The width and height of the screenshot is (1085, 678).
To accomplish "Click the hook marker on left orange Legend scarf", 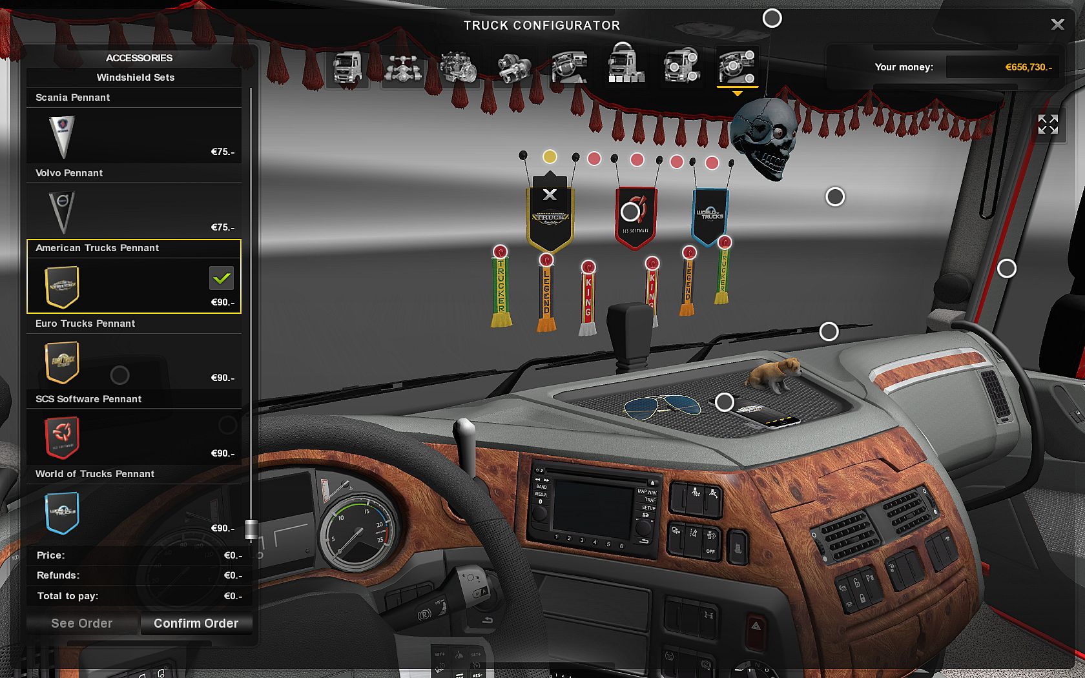I will pyautogui.click(x=546, y=260).
